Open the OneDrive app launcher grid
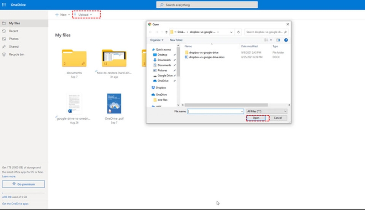365x210 pixels. (x=4, y=5)
